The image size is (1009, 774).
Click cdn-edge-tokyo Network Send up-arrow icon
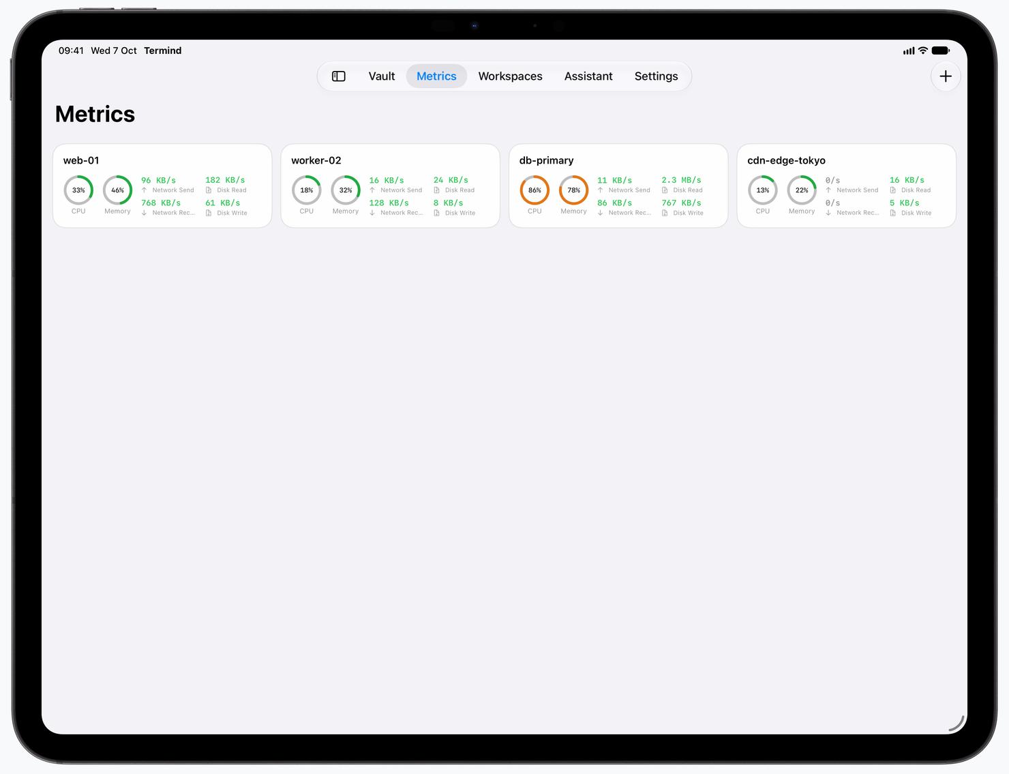pos(828,190)
